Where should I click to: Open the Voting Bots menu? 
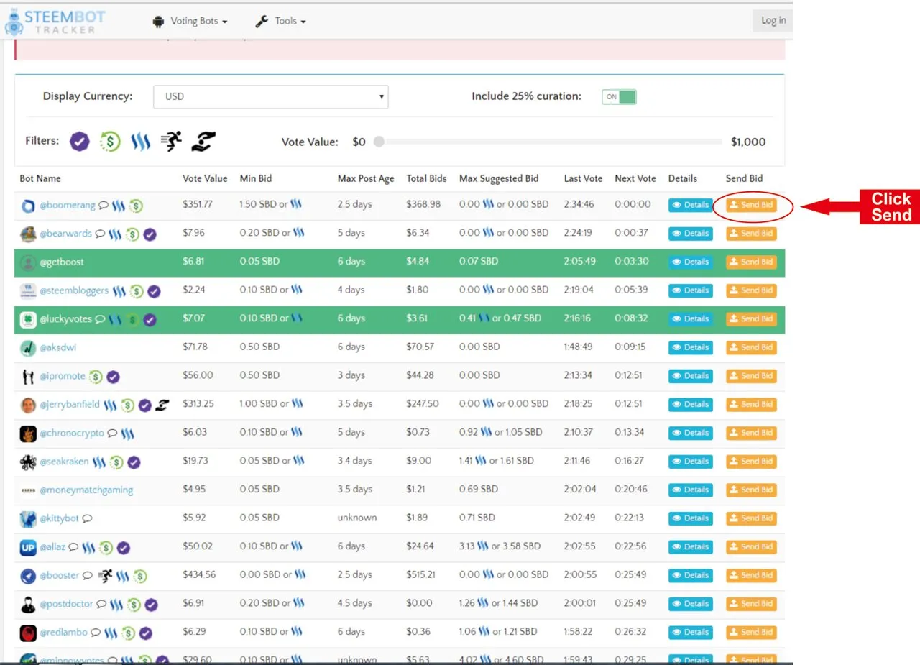coord(190,22)
